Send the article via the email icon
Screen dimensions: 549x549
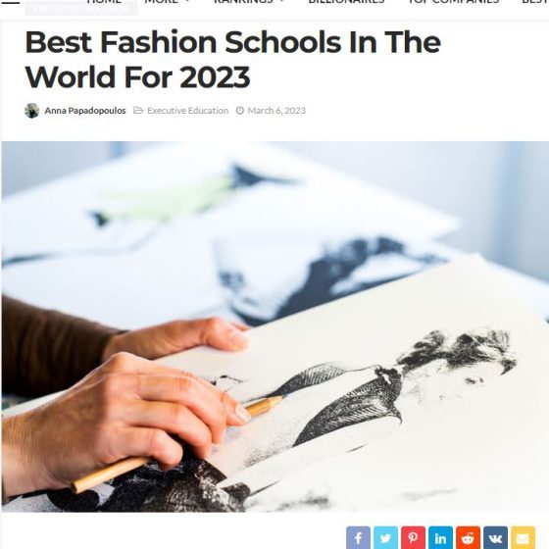pyautogui.click(x=523, y=538)
